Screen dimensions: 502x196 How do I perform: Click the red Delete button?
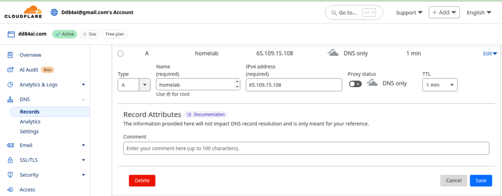[142, 181]
